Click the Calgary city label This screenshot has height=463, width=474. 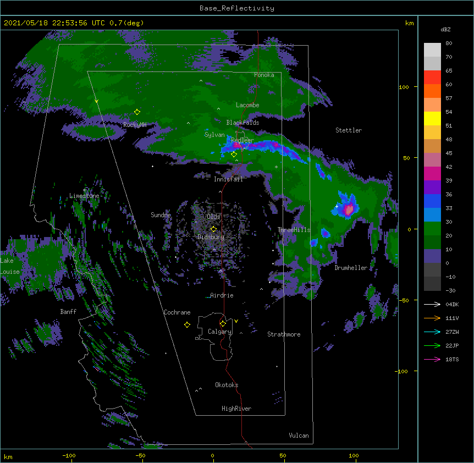220,332
